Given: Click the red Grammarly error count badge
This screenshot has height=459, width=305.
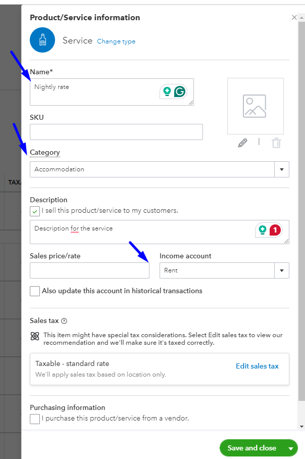Looking at the screenshot, I should pyautogui.click(x=276, y=231).
